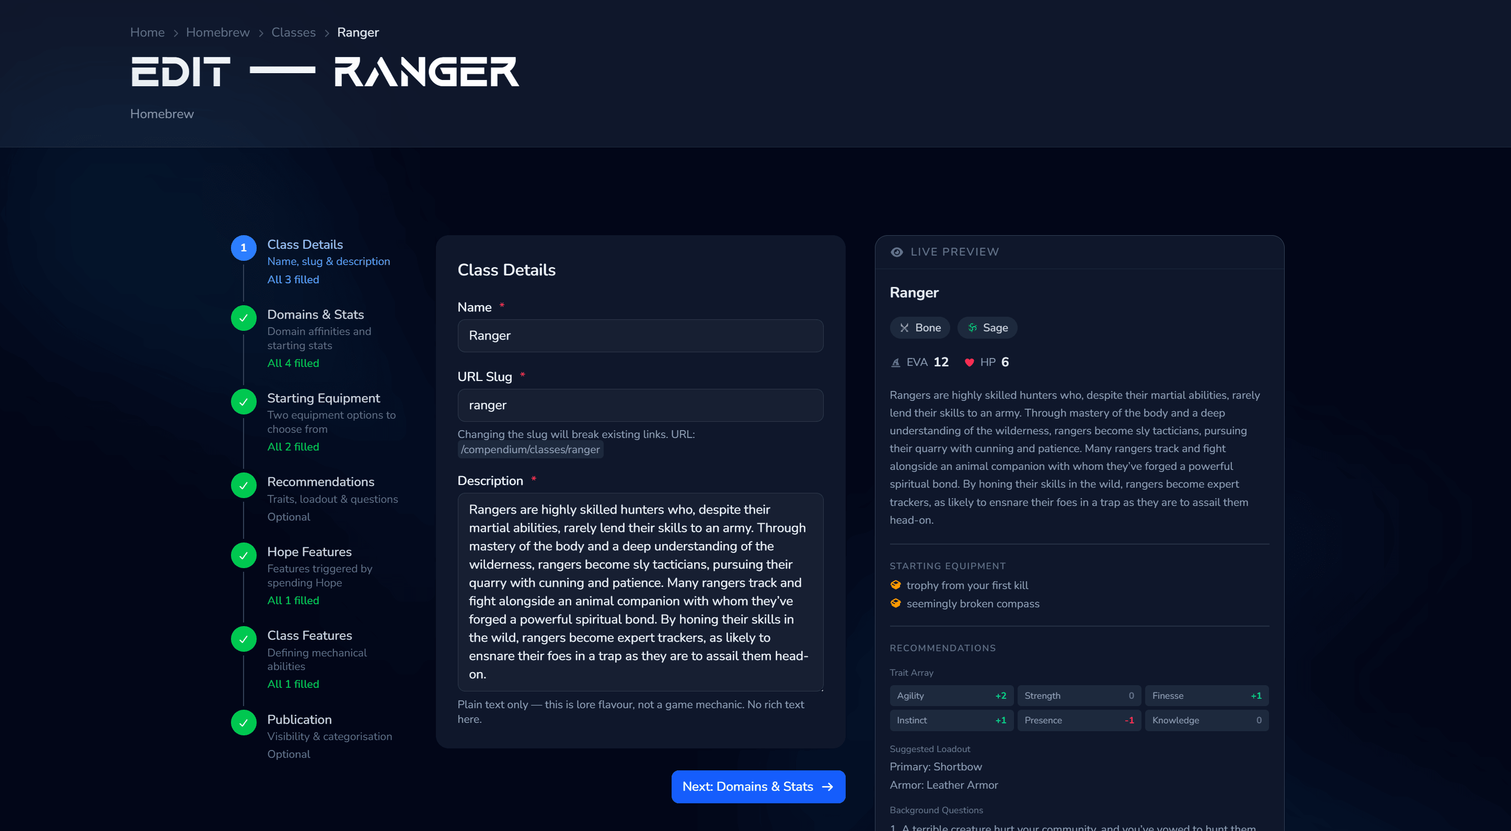This screenshot has width=1511, height=831.
Task: Click the Instinct +1 trait cell
Action: pos(951,721)
